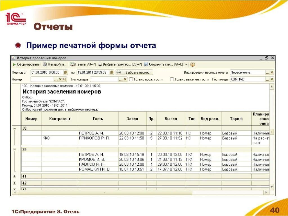Click the Контрагент column header
This screenshot has width=288, height=216.
tap(60, 119)
